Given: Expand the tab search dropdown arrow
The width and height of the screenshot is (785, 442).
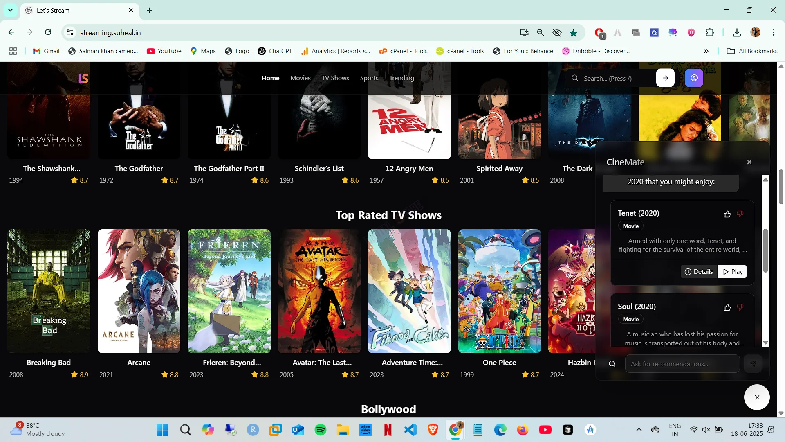Looking at the screenshot, I should [10, 10].
